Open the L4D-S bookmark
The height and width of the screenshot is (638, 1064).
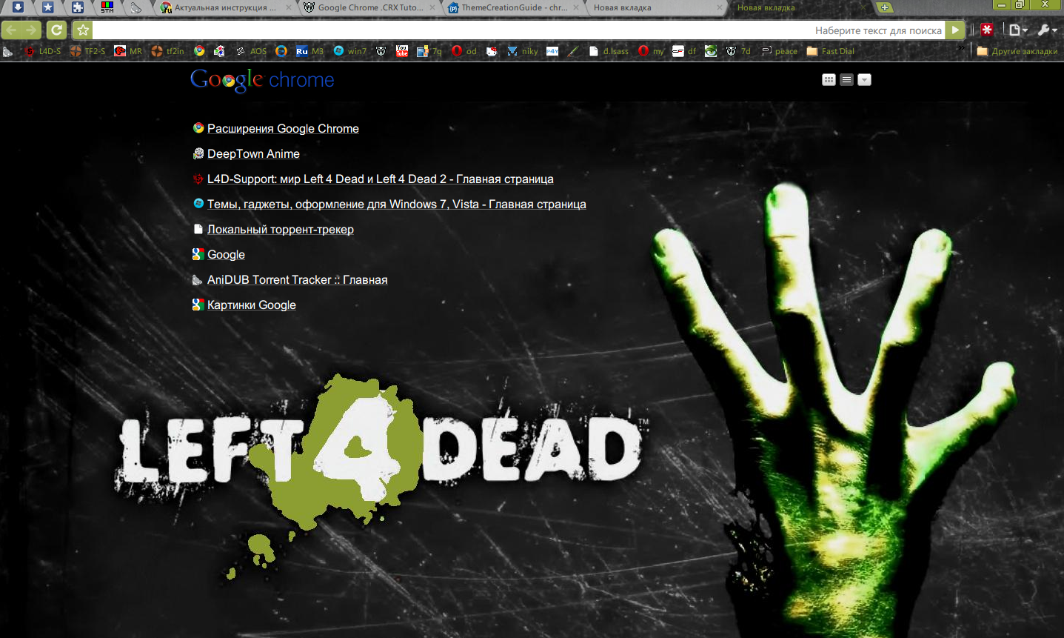pyautogui.click(x=43, y=51)
